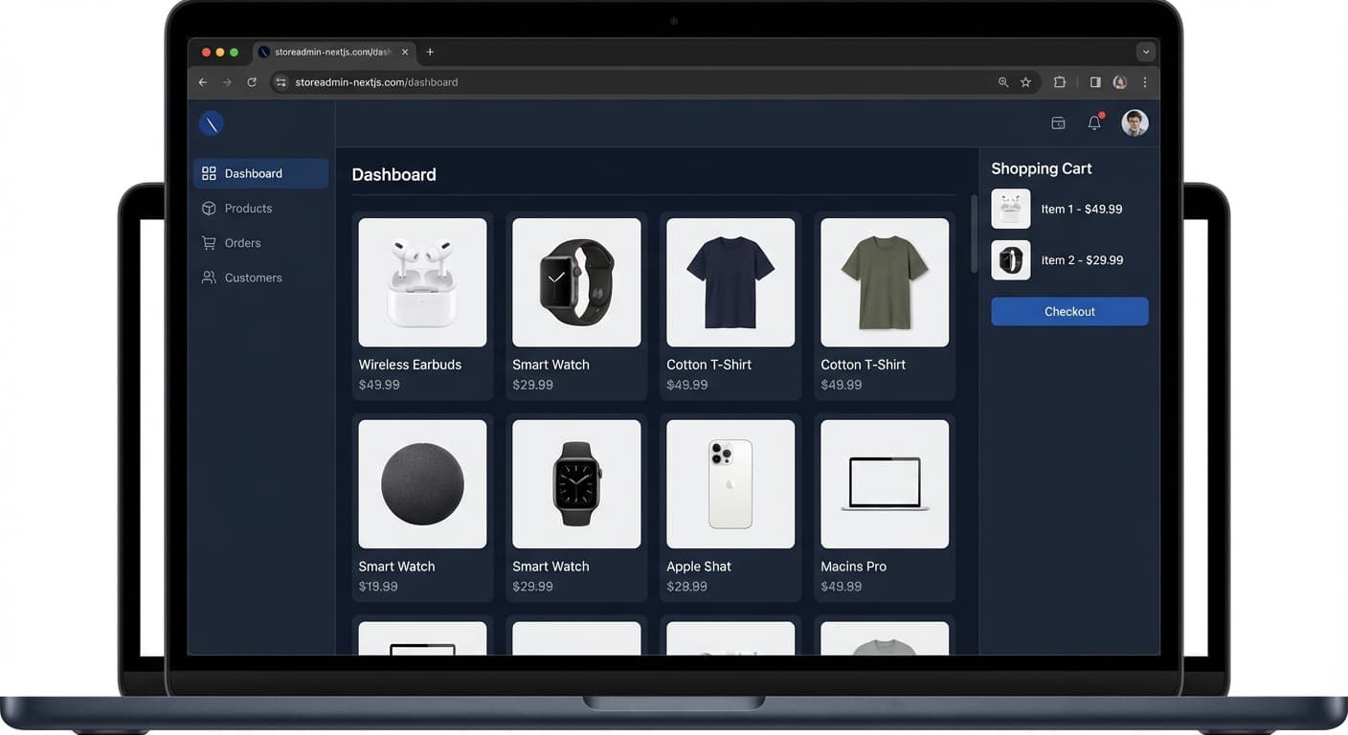Screen dimensions: 1348x735
Task: Click the browser forward arrow
Action: coord(227,82)
